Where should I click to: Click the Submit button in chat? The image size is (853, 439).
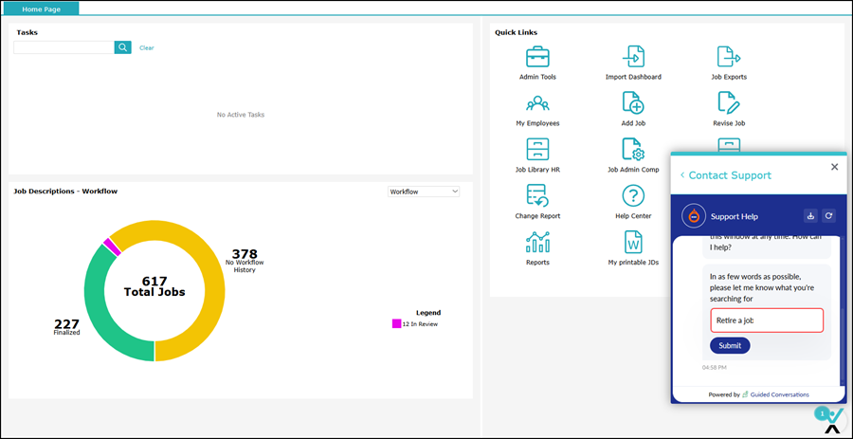[x=730, y=345]
